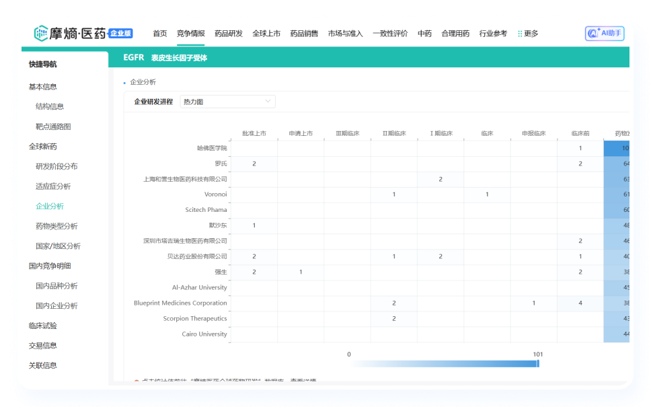Open 国内品种分析 in the sidebar

[56, 286]
